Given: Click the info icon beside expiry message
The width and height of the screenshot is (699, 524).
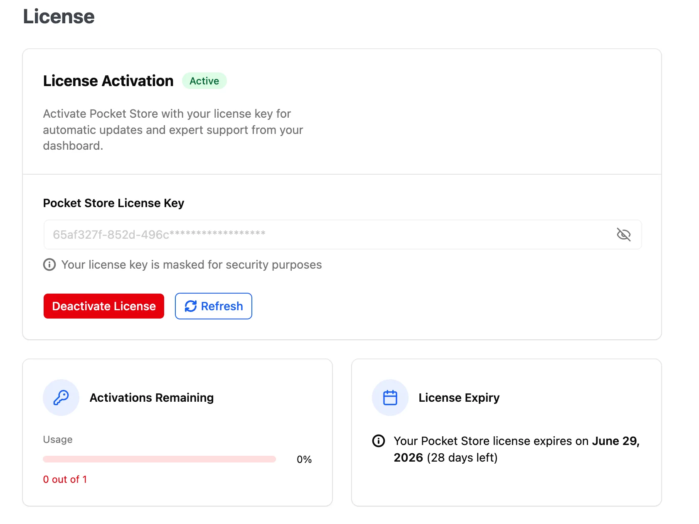Looking at the screenshot, I should [x=379, y=441].
